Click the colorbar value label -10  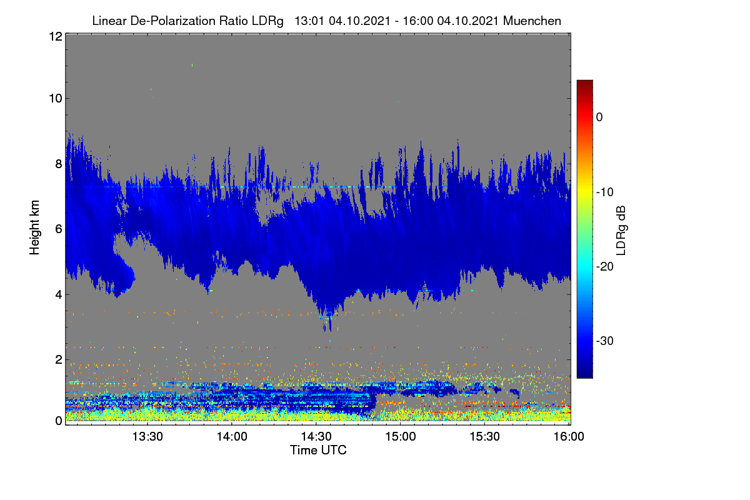click(604, 192)
